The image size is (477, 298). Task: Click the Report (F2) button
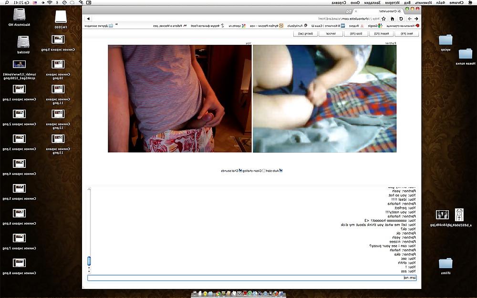pos(381,34)
